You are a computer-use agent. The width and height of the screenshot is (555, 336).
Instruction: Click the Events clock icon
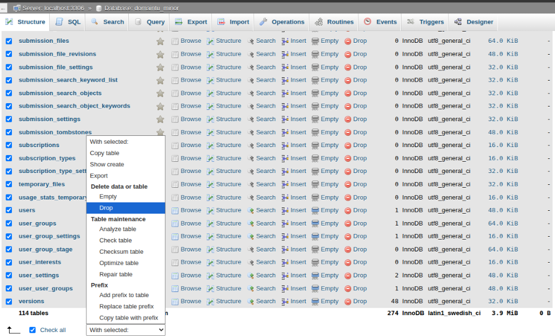pos(368,21)
